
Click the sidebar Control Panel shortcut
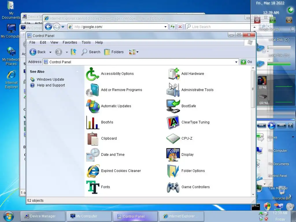point(277,176)
